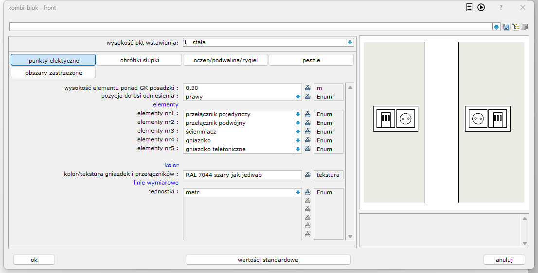Click stamp icon for 'wysokość elementu ponad GK posadzki'

(307, 88)
